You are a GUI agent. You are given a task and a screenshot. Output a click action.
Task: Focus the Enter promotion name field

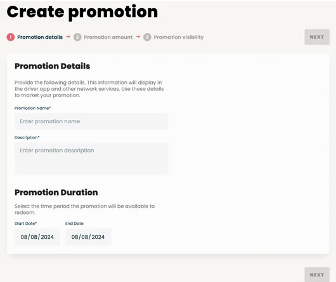(x=91, y=121)
